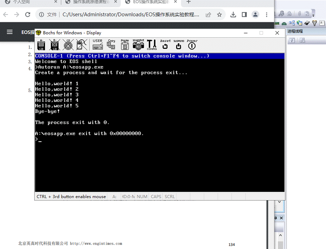
Task: Go forward in the browser
Action: coord(16,15)
